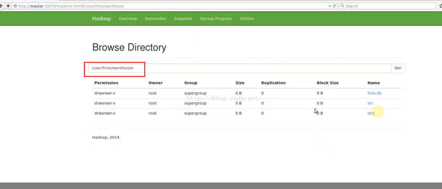Click the Group column header
Viewport: 442px width, 189px height.
click(x=191, y=83)
